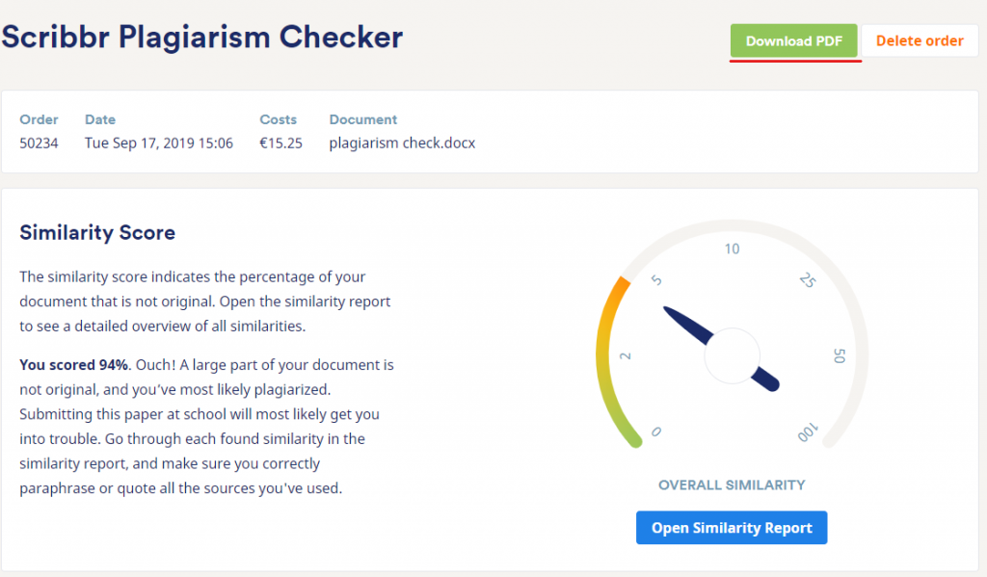This screenshot has height=577, width=987.
Task: Click the 5 mark on gauge
Action: click(655, 280)
